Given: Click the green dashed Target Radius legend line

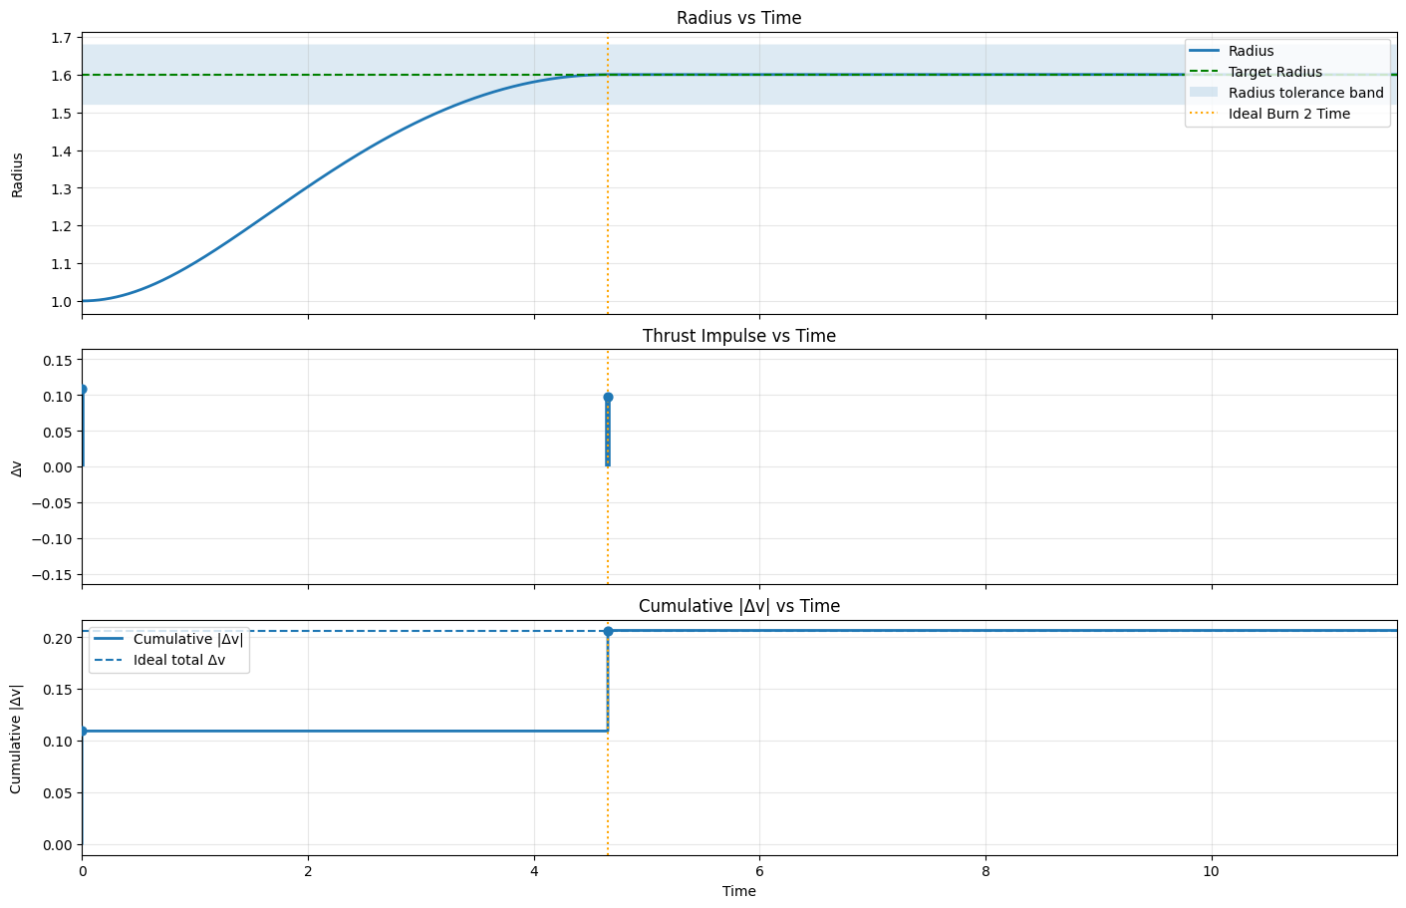Looking at the screenshot, I should (1204, 72).
